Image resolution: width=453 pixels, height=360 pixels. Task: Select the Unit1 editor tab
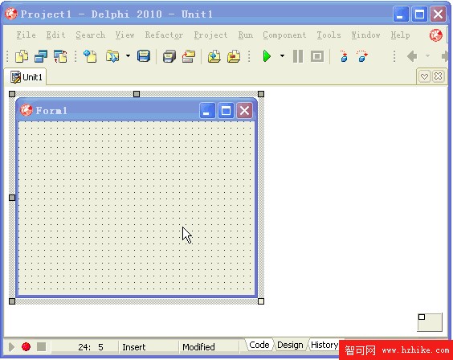26,77
